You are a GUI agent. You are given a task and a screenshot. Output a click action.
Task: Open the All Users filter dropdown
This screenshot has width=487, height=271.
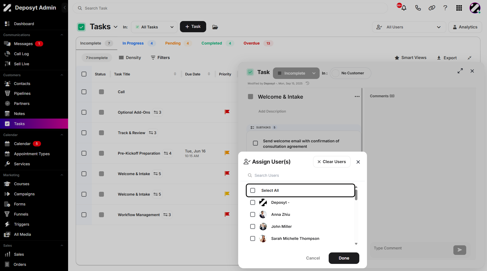pos(409,27)
